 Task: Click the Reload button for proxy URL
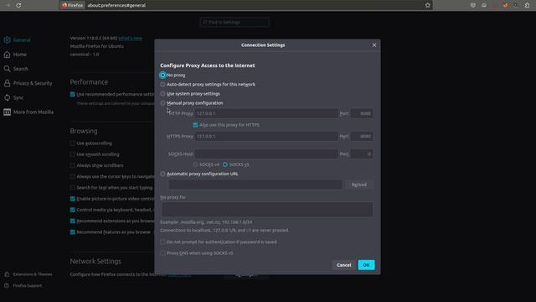click(x=359, y=185)
